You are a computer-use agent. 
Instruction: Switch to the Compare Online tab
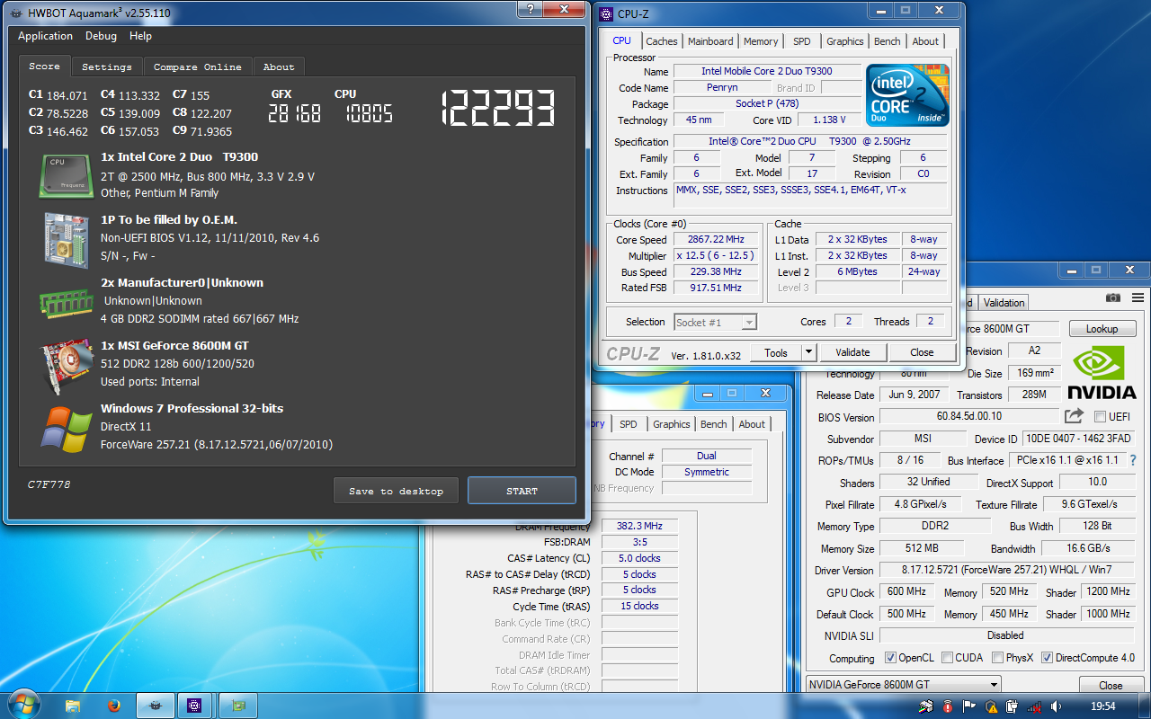pyautogui.click(x=197, y=67)
